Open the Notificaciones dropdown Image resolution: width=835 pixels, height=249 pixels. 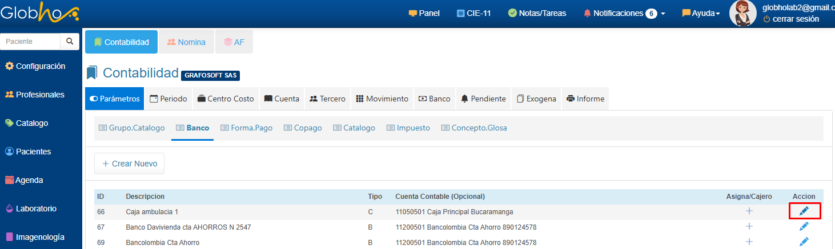click(624, 13)
